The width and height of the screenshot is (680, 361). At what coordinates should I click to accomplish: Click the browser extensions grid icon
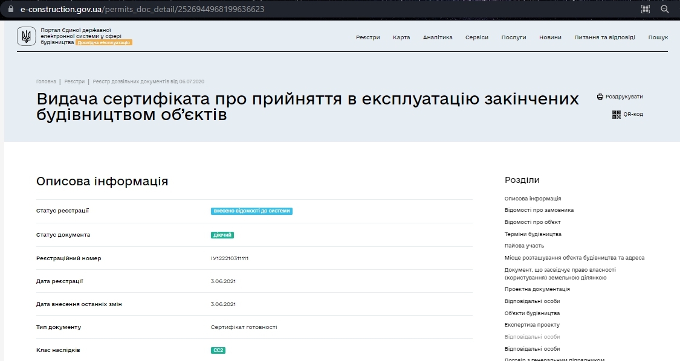pyautogui.click(x=646, y=9)
